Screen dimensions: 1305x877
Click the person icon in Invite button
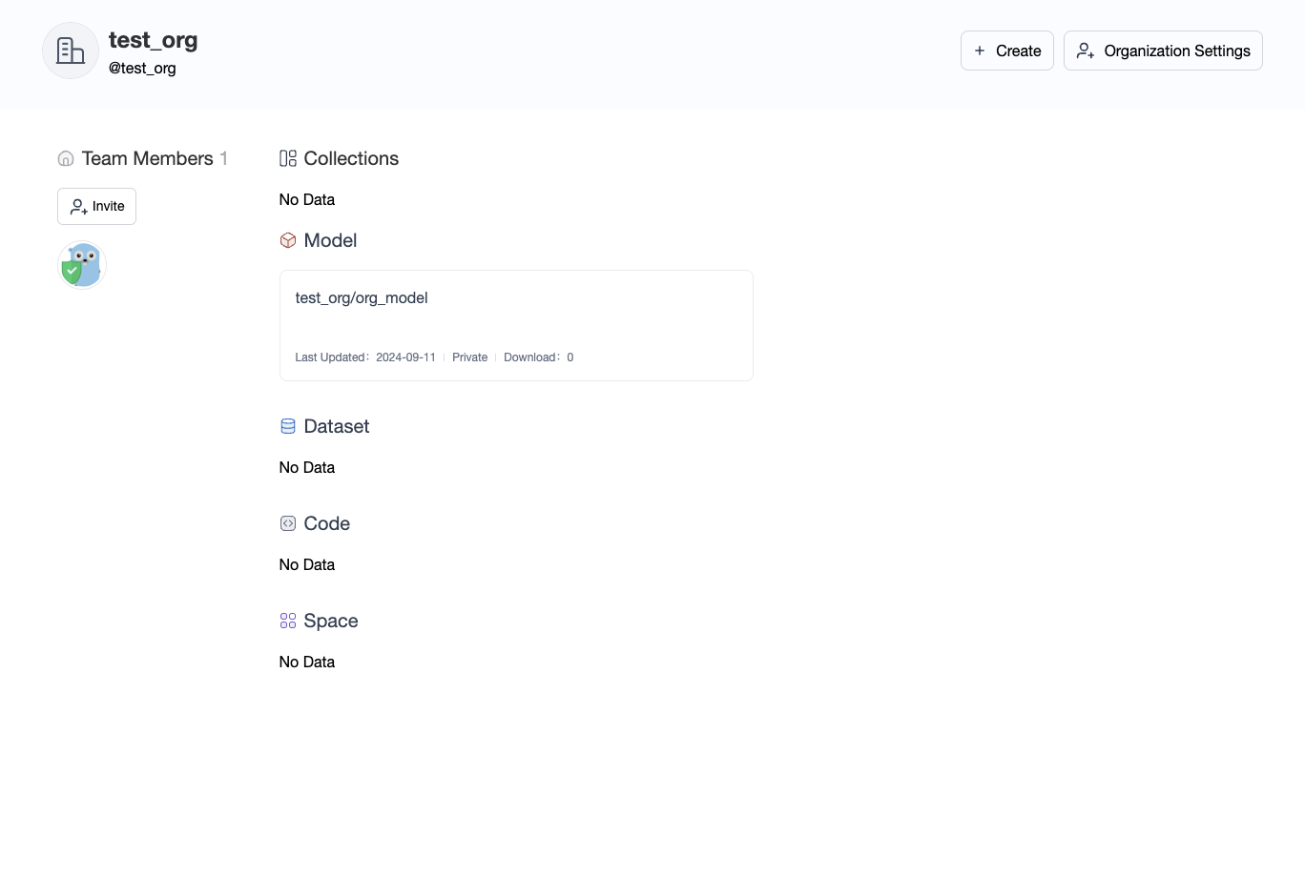79,206
